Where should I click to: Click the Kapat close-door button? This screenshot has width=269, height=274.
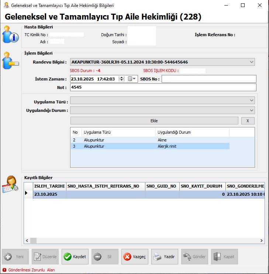point(224,257)
